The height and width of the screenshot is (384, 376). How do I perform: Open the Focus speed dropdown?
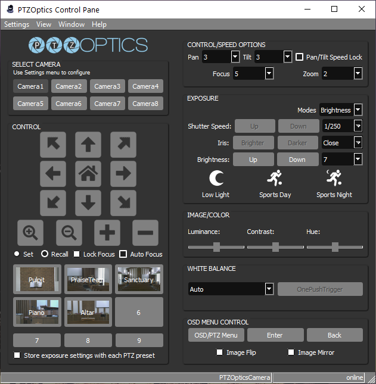(269, 73)
